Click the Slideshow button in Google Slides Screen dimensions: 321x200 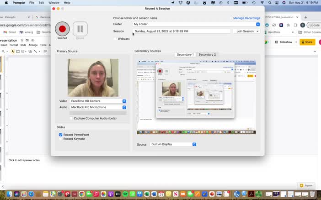(x=284, y=42)
